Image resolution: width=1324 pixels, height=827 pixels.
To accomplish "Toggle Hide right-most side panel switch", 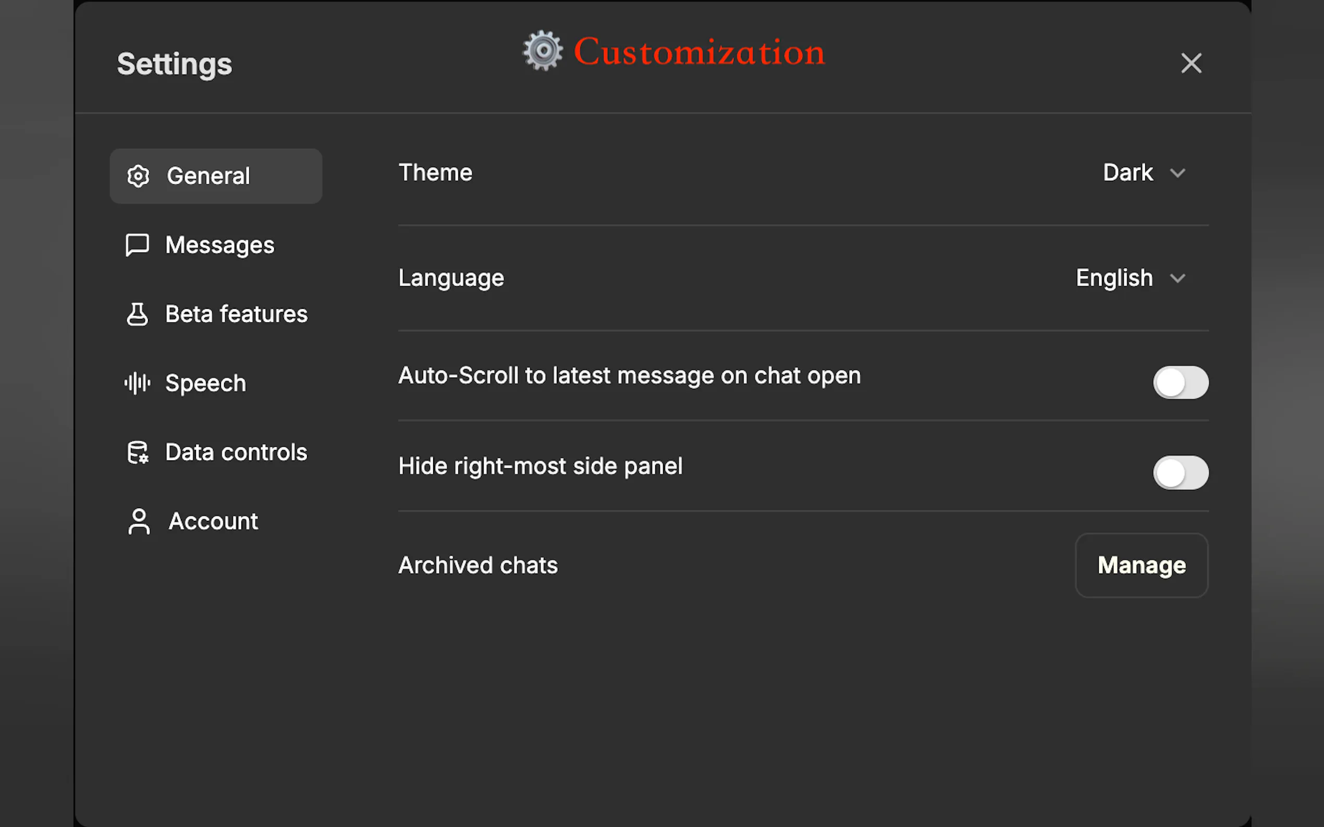I will pyautogui.click(x=1181, y=472).
